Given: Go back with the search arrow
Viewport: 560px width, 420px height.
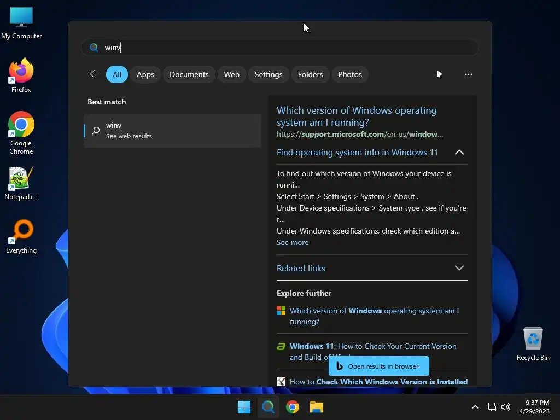Looking at the screenshot, I should [94, 74].
